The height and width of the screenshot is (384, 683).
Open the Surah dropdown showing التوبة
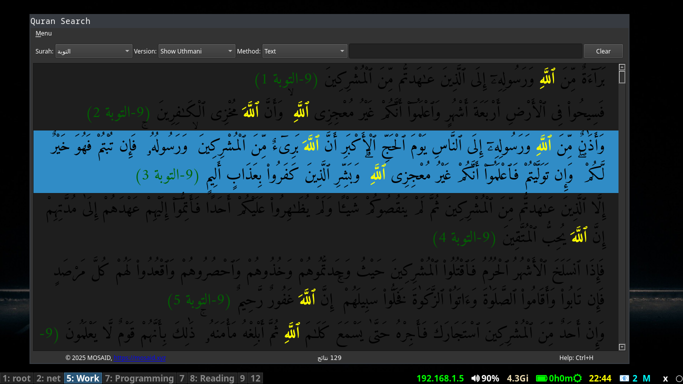pyautogui.click(x=93, y=50)
